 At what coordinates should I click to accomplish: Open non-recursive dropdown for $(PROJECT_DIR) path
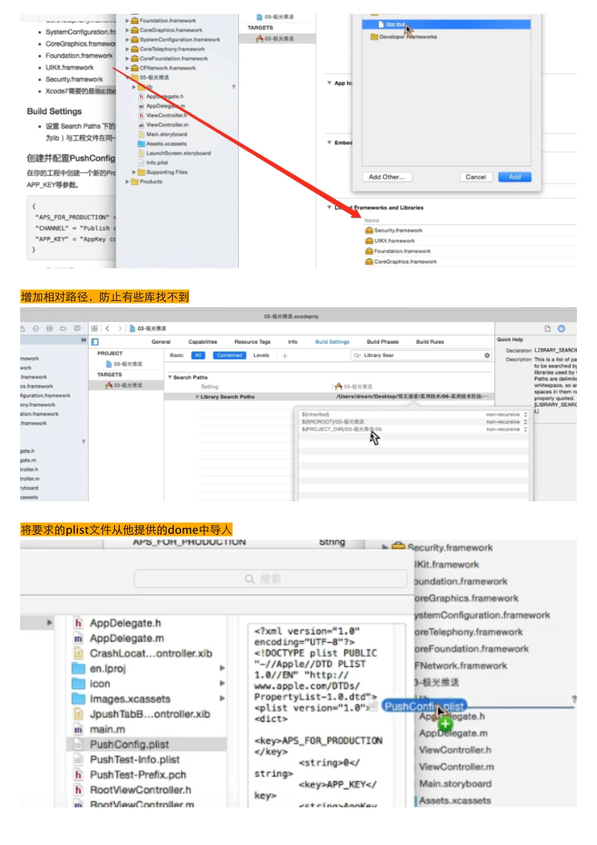point(525,430)
